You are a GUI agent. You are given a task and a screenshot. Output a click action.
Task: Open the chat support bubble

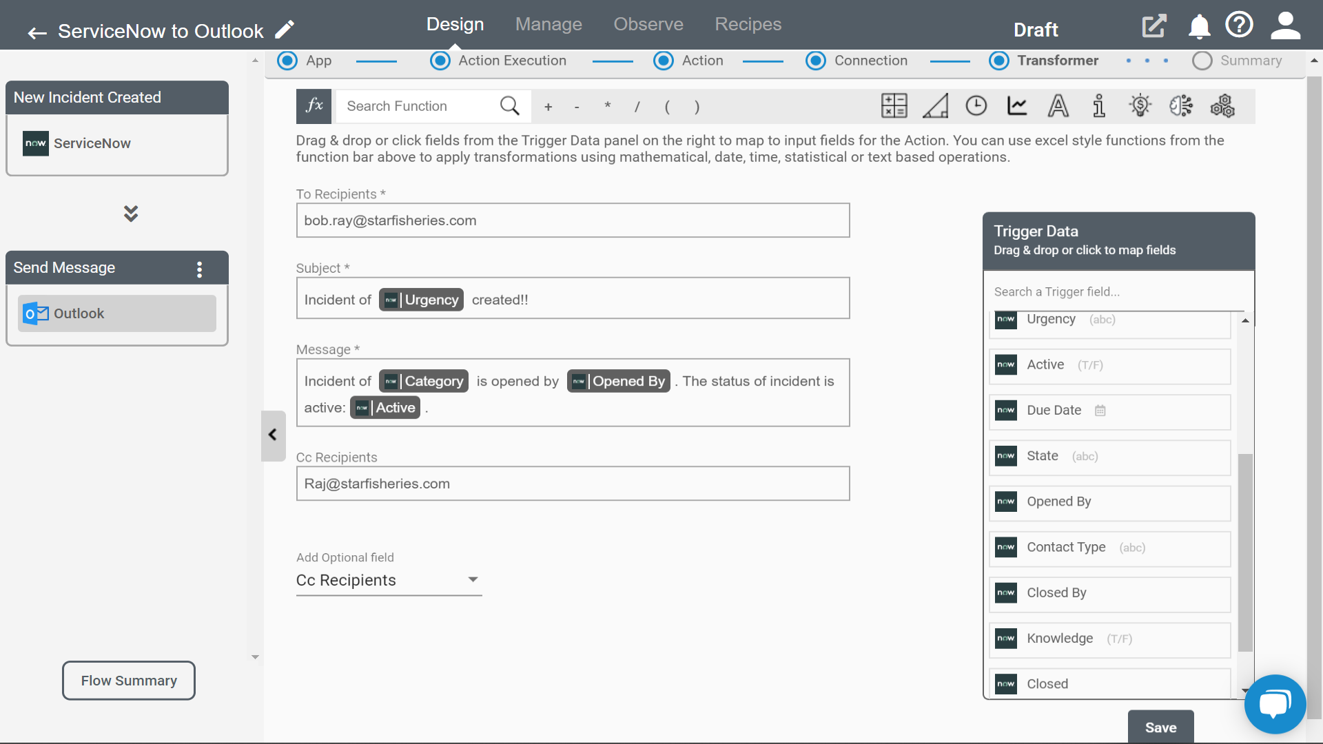1275,705
